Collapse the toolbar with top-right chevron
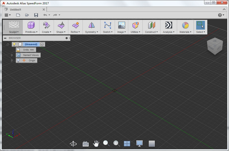This screenshot has width=229, height=151. click(224, 10)
